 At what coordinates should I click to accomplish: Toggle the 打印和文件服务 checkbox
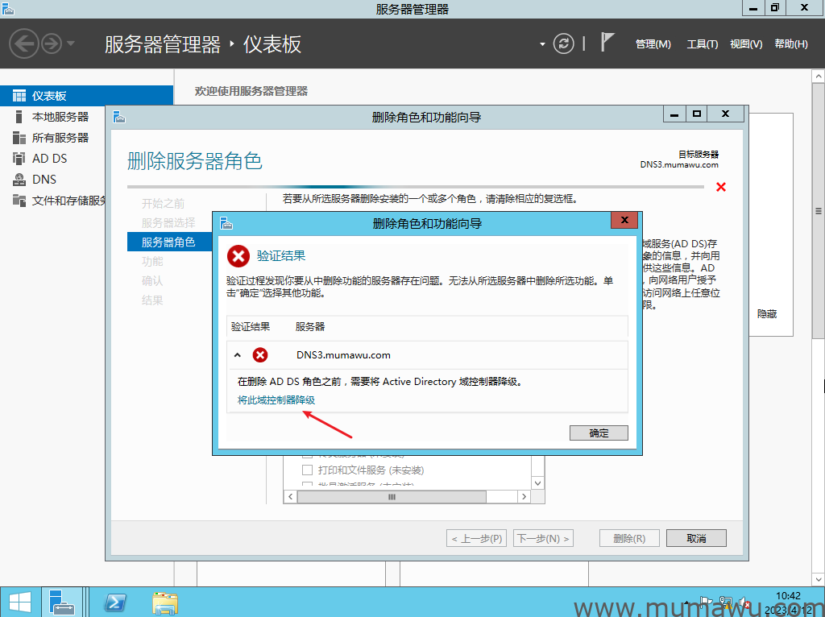tap(307, 470)
